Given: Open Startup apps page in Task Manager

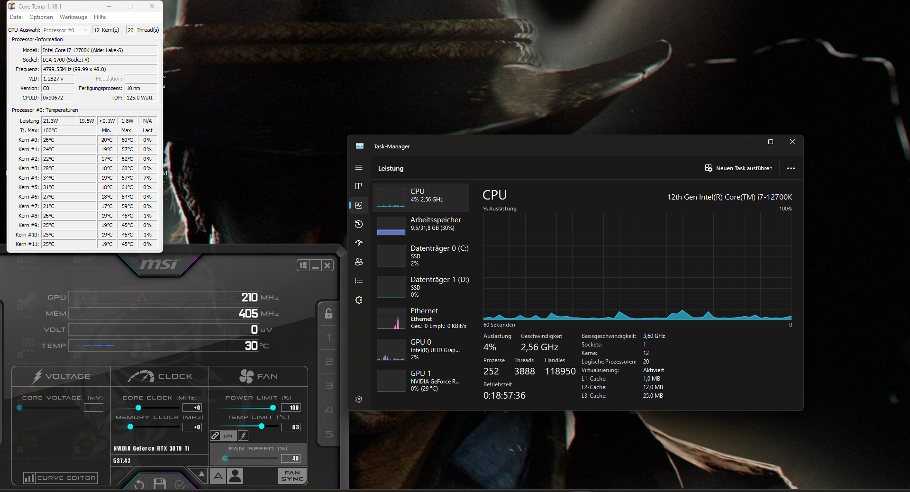Looking at the screenshot, I should (359, 243).
